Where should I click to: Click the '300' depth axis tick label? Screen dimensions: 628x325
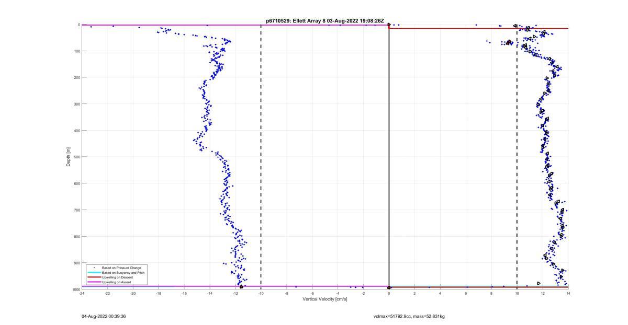pos(76,104)
